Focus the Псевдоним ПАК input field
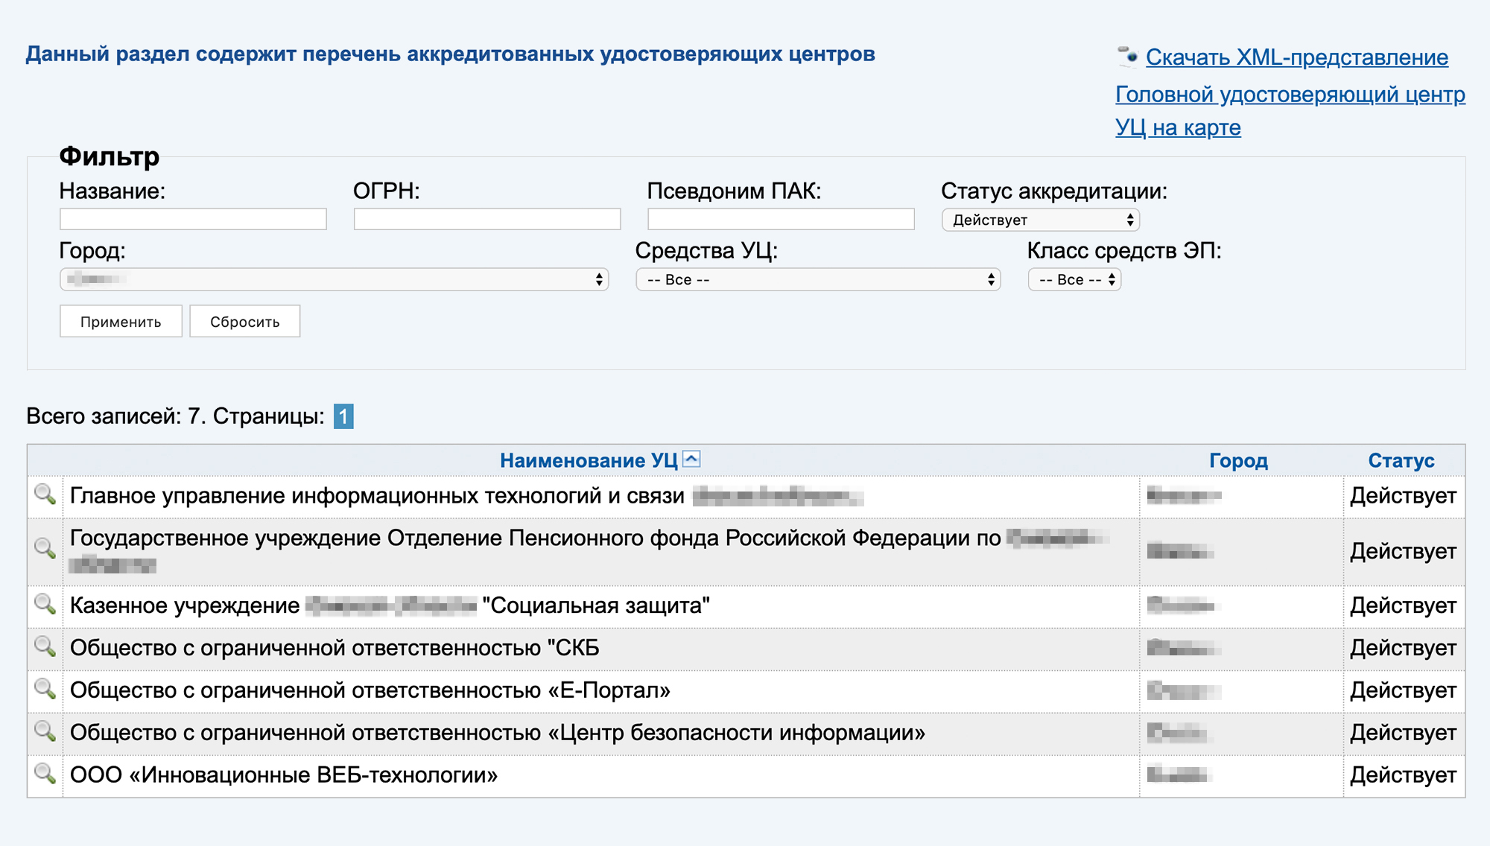This screenshot has height=846, width=1490. [x=781, y=219]
